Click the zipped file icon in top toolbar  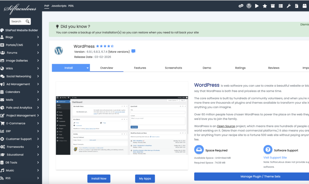[297, 6]
